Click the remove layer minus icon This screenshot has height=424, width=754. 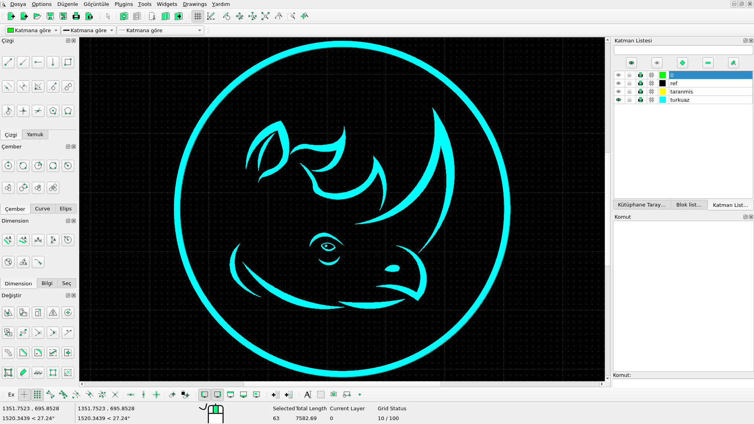(708, 63)
